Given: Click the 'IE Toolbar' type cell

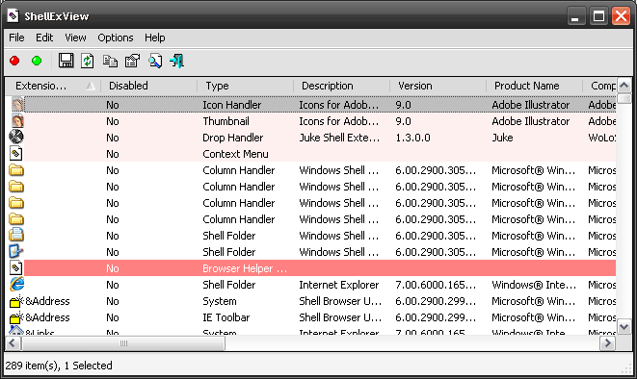Looking at the screenshot, I should 226,317.
